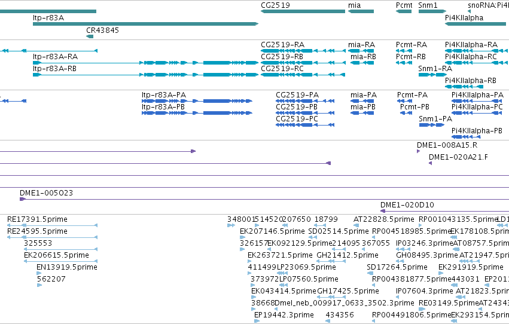Viewport: 509px width, 324px height.
Task: Select the CG2519-PC protein label
Action: point(297,119)
